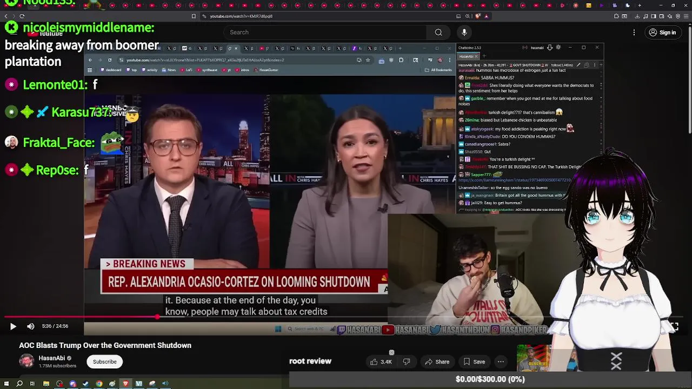The width and height of the screenshot is (692, 389).
Task: Open the Share dialog
Action: pyautogui.click(x=437, y=362)
